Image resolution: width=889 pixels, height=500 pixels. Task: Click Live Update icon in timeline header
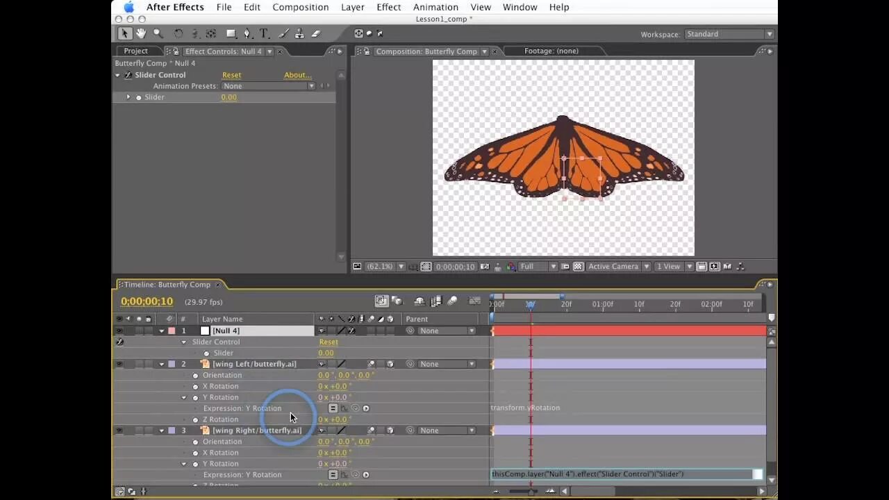click(x=382, y=301)
